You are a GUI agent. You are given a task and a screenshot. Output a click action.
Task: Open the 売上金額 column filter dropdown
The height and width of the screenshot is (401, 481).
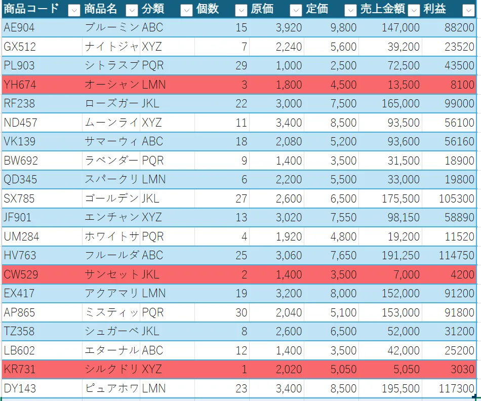414,10
